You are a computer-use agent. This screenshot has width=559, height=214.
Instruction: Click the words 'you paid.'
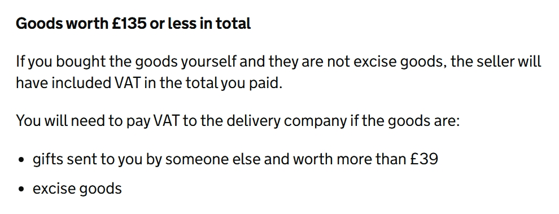click(251, 84)
